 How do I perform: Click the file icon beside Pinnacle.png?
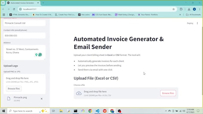pos(9,98)
